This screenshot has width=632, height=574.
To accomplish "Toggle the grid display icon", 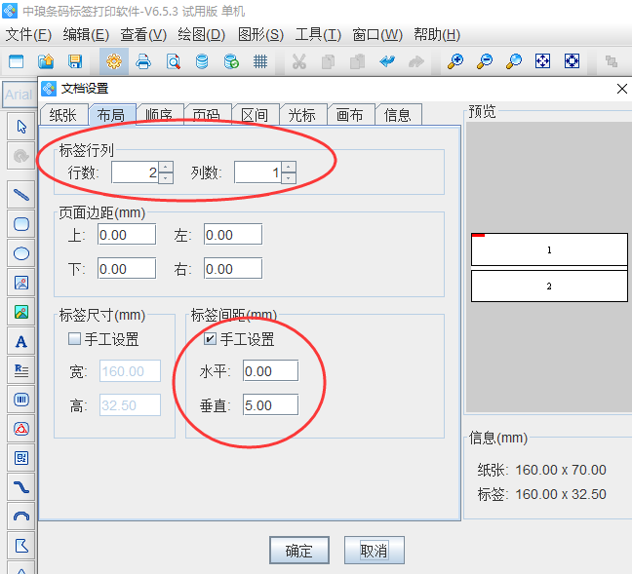I will coord(260,61).
